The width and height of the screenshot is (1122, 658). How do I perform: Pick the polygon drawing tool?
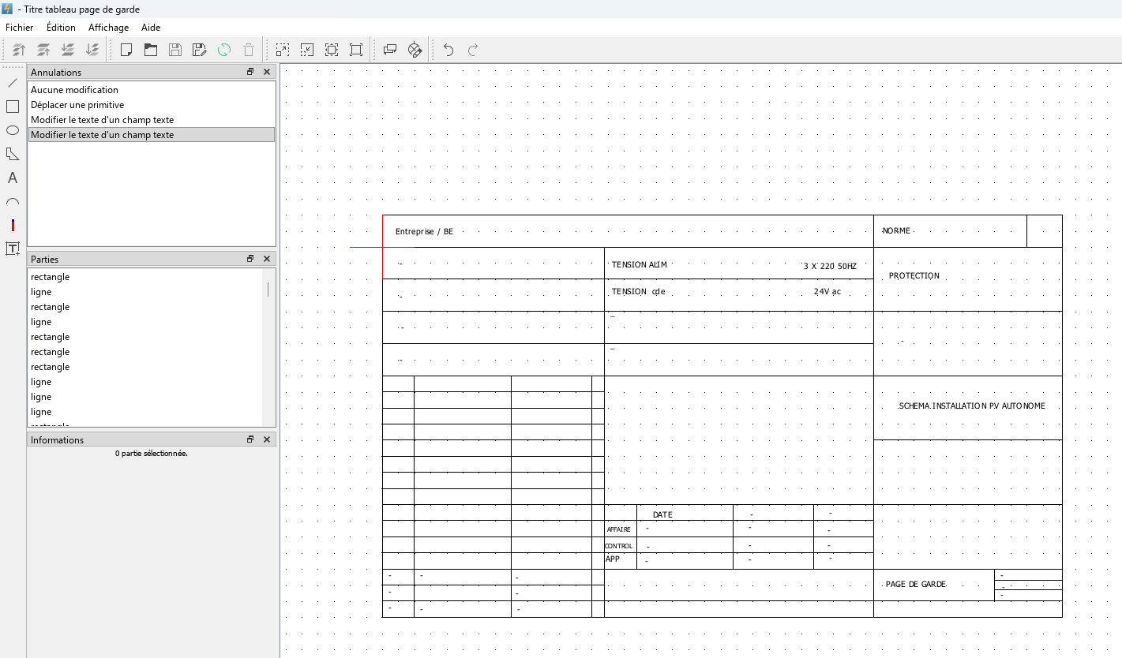click(13, 154)
